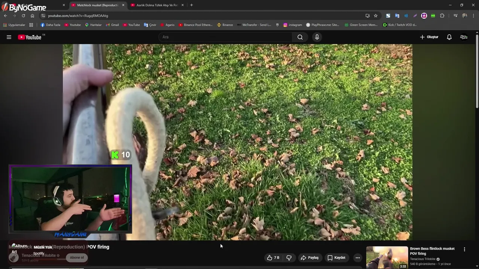Open a new browser tab
The height and width of the screenshot is (269, 479).
[192, 5]
